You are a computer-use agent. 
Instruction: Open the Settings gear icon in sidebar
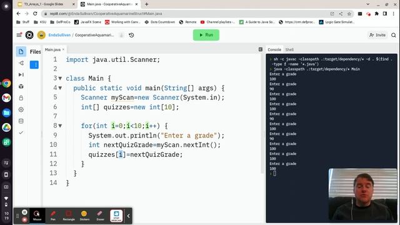pos(21,109)
